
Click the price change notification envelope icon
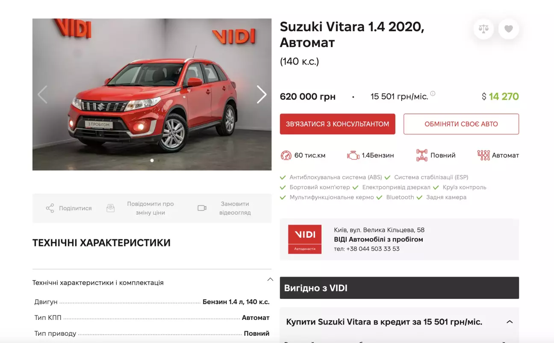(110, 208)
